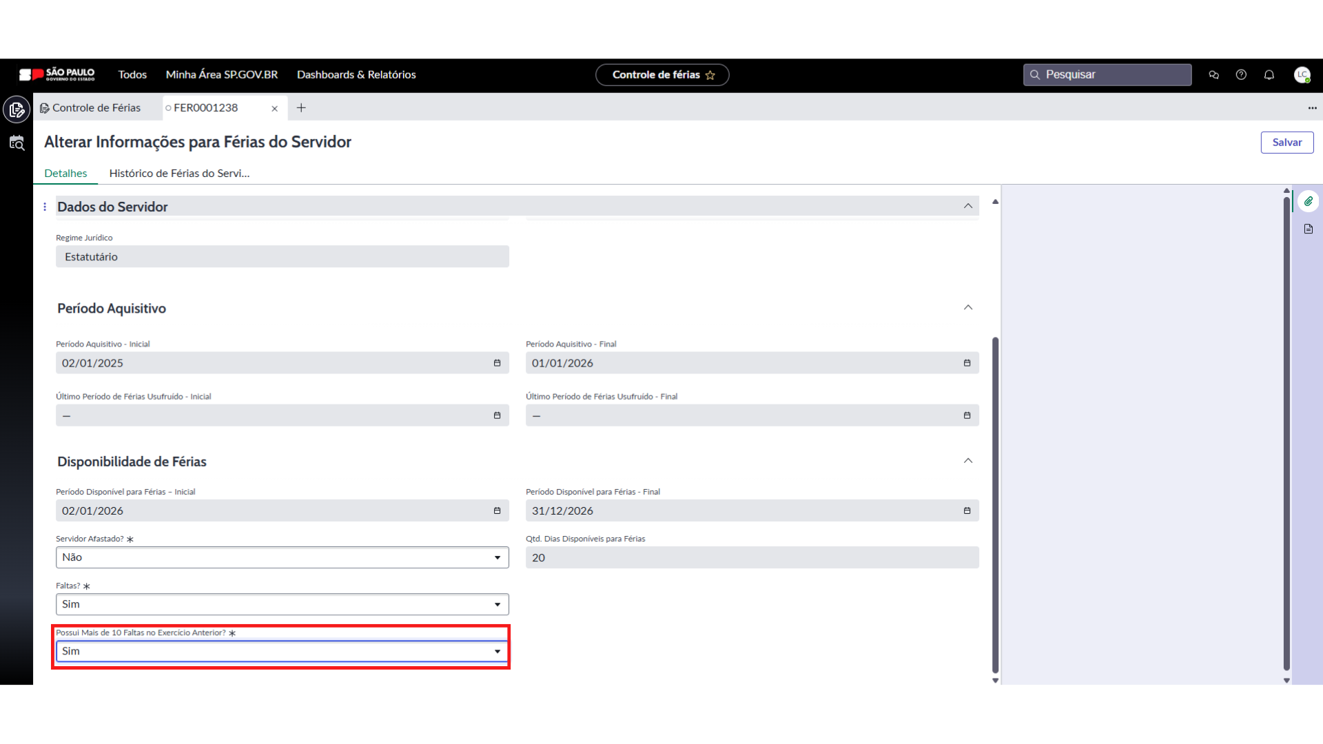The height and width of the screenshot is (744, 1323).
Task: Open the more options ellipsis on tab bar
Action: [x=1312, y=108]
